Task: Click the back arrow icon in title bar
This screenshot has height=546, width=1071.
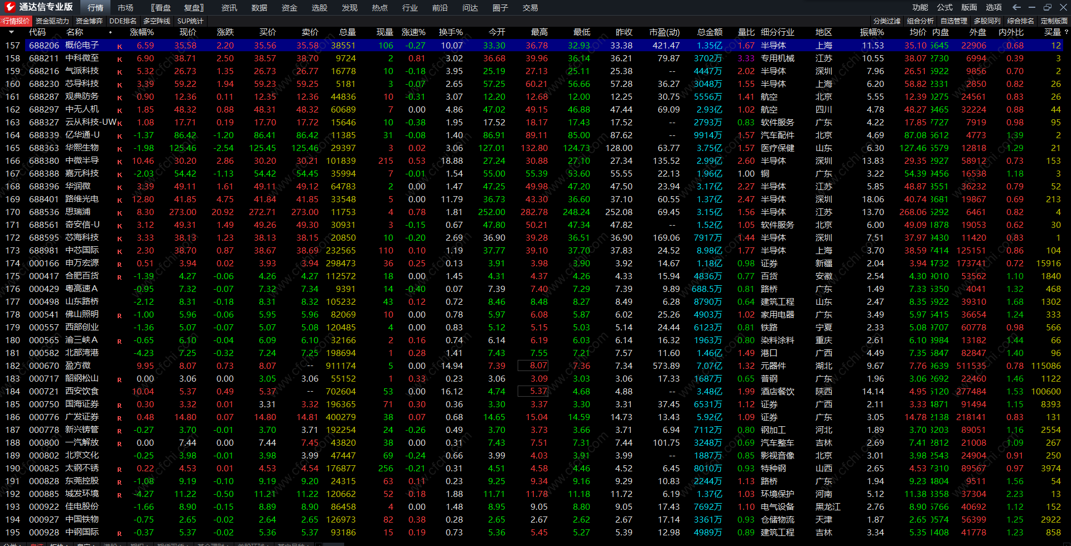Action: 1016,7
